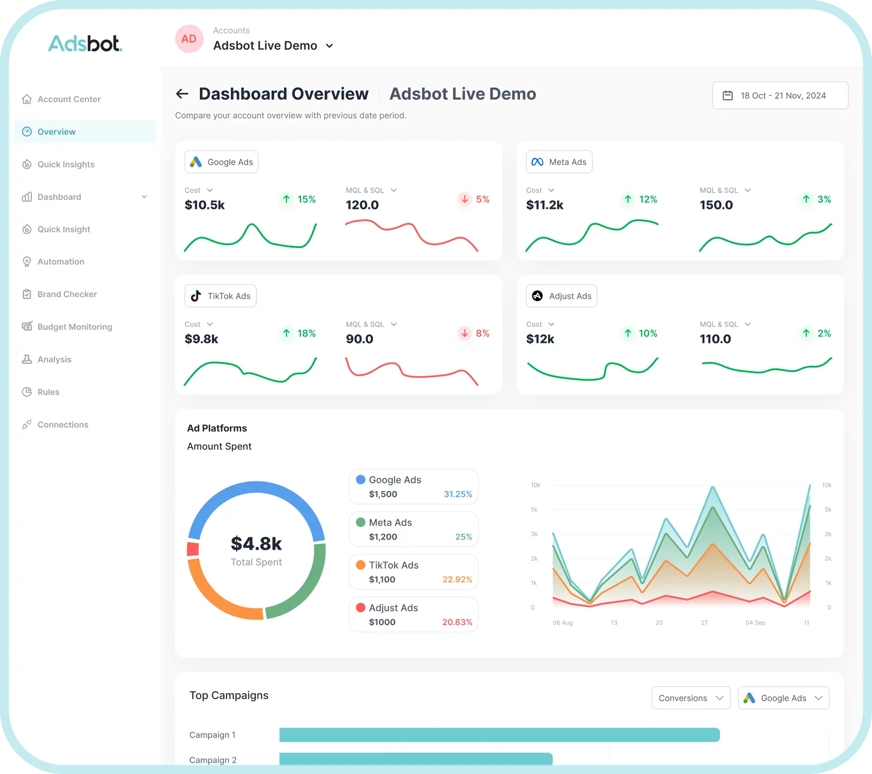Click the Adsbot logo
The width and height of the screenshot is (872, 774).
tap(85, 44)
